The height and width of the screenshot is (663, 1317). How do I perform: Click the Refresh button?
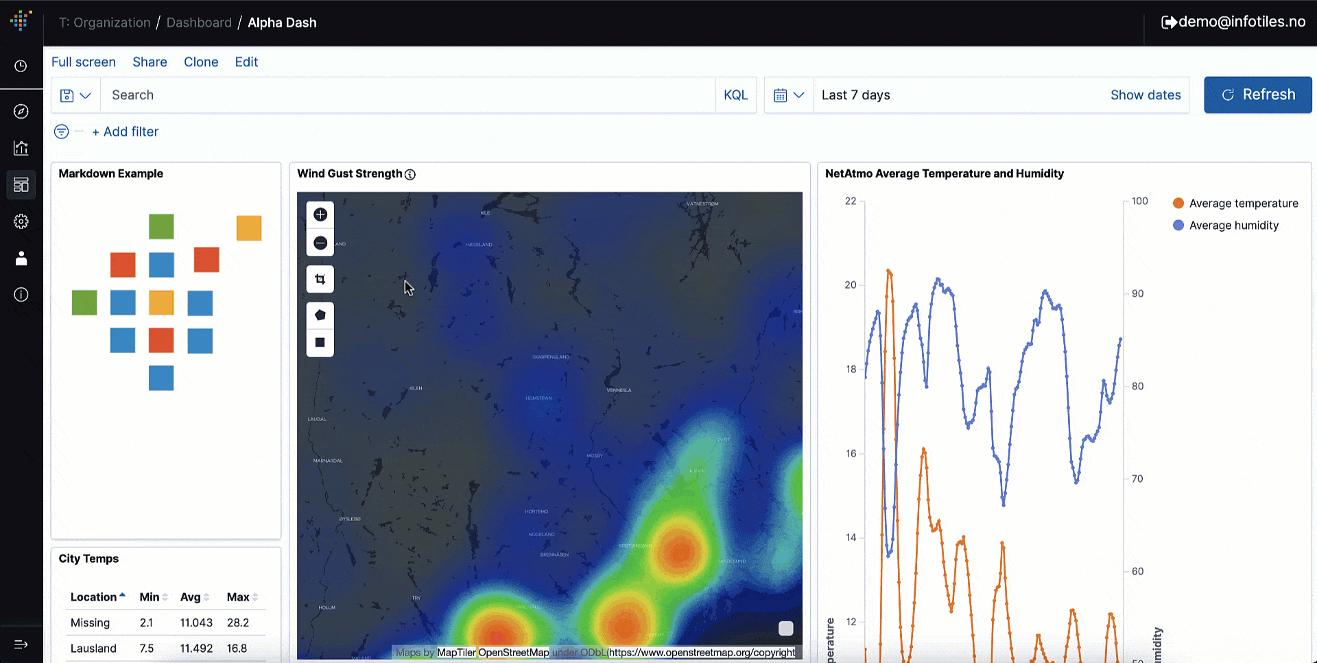1258,95
